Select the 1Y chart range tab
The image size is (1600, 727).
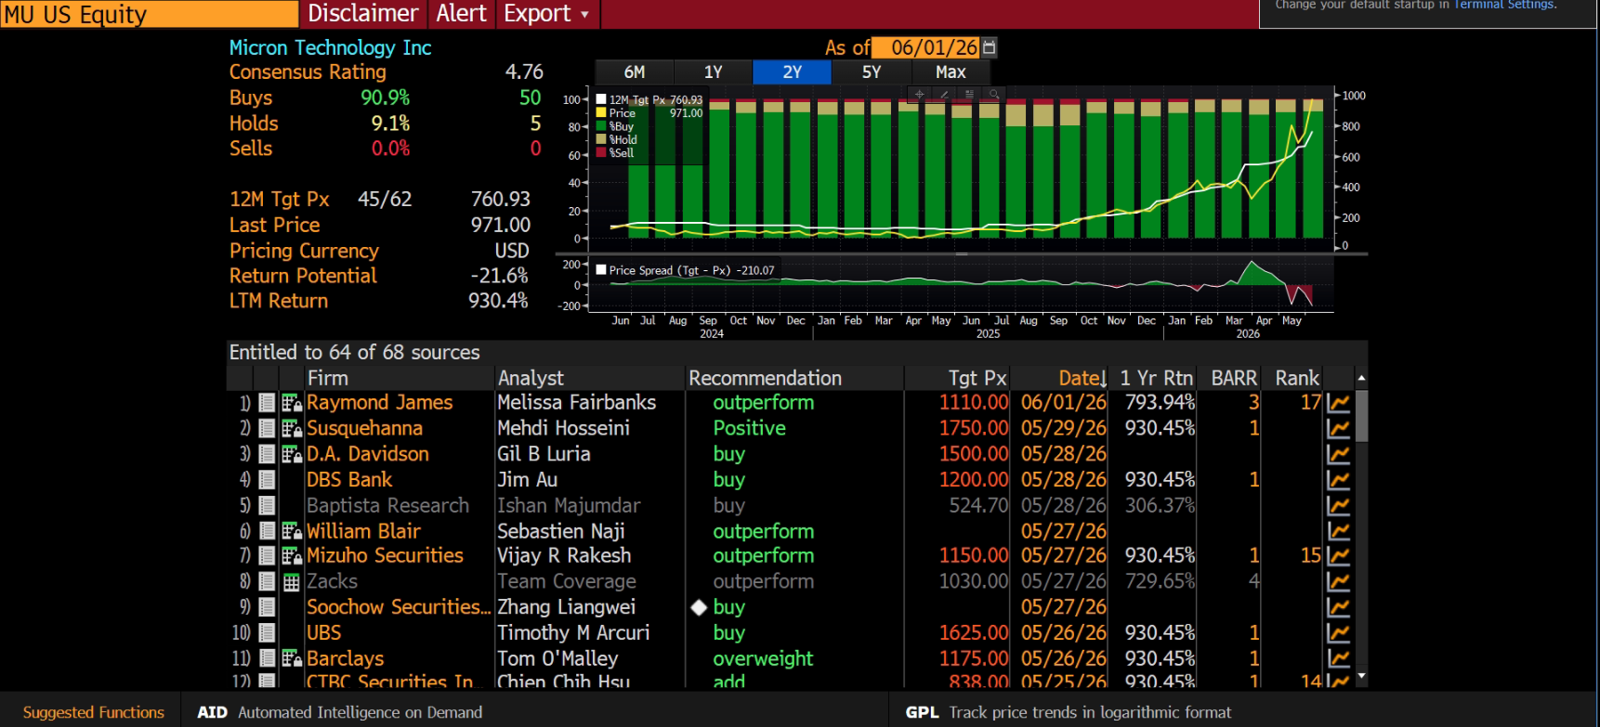click(x=714, y=72)
